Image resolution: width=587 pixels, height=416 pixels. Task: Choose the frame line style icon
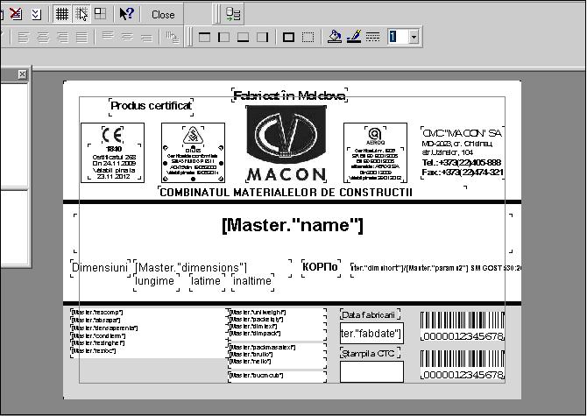pos(373,37)
